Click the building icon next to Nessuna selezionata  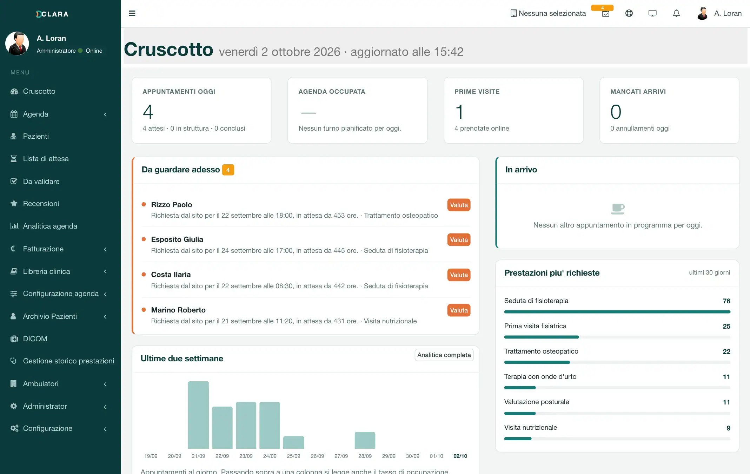point(513,13)
